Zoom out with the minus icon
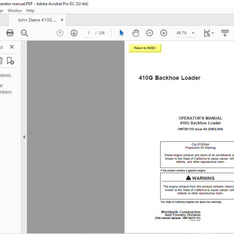The height and width of the screenshot is (234, 234). (x=150, y=33)
